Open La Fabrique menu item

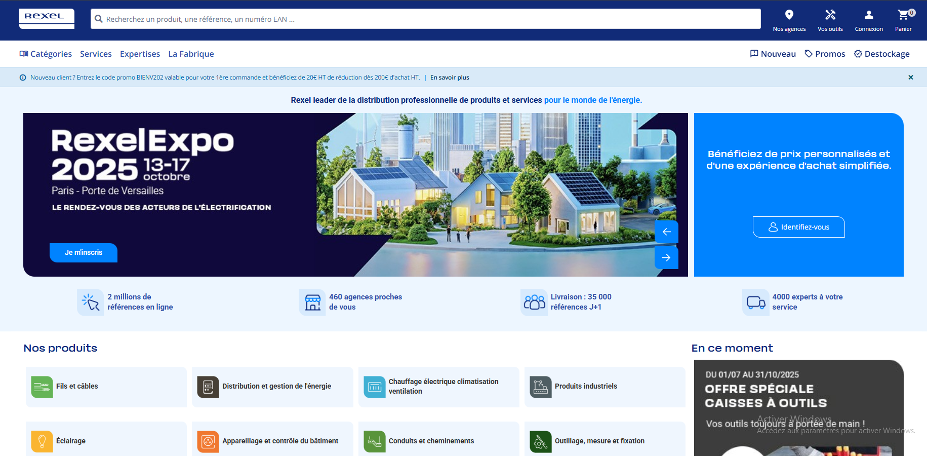coord(191,54)
